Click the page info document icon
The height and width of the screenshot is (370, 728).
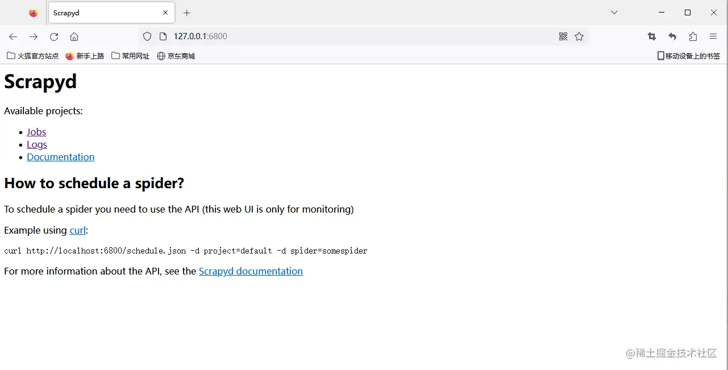click(163, 36)
